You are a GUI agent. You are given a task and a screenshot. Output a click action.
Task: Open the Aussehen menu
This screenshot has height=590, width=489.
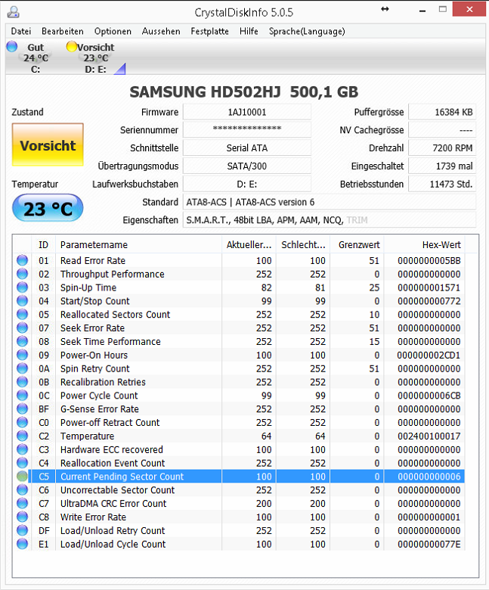pyautogui.click(x=161, y=31)
